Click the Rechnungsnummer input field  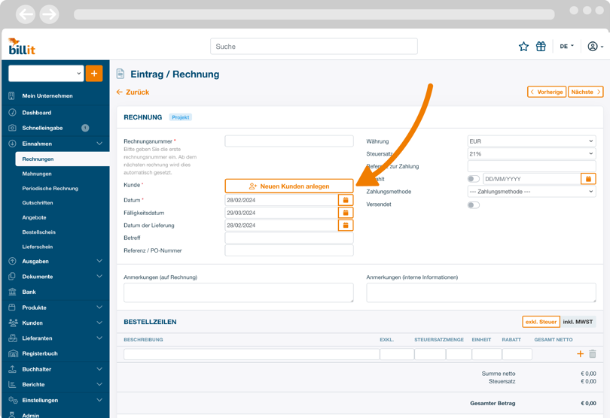289,141
